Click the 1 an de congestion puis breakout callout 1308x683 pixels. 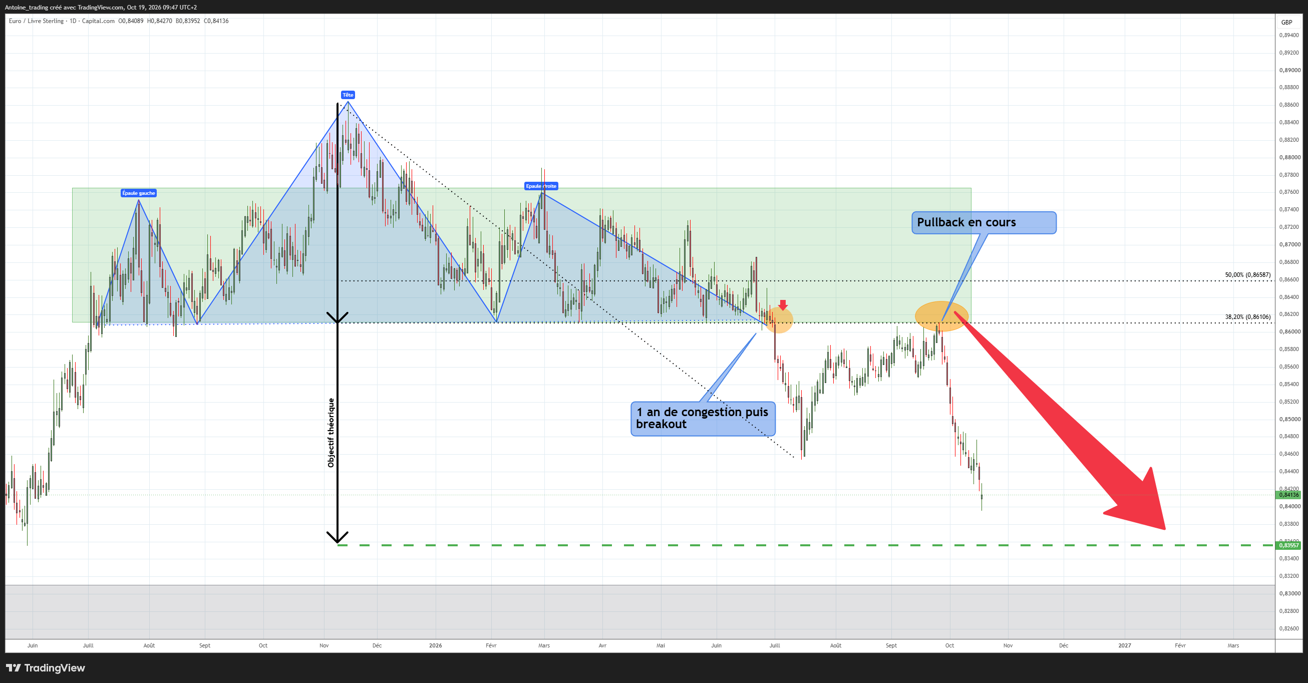pos(703,419)
